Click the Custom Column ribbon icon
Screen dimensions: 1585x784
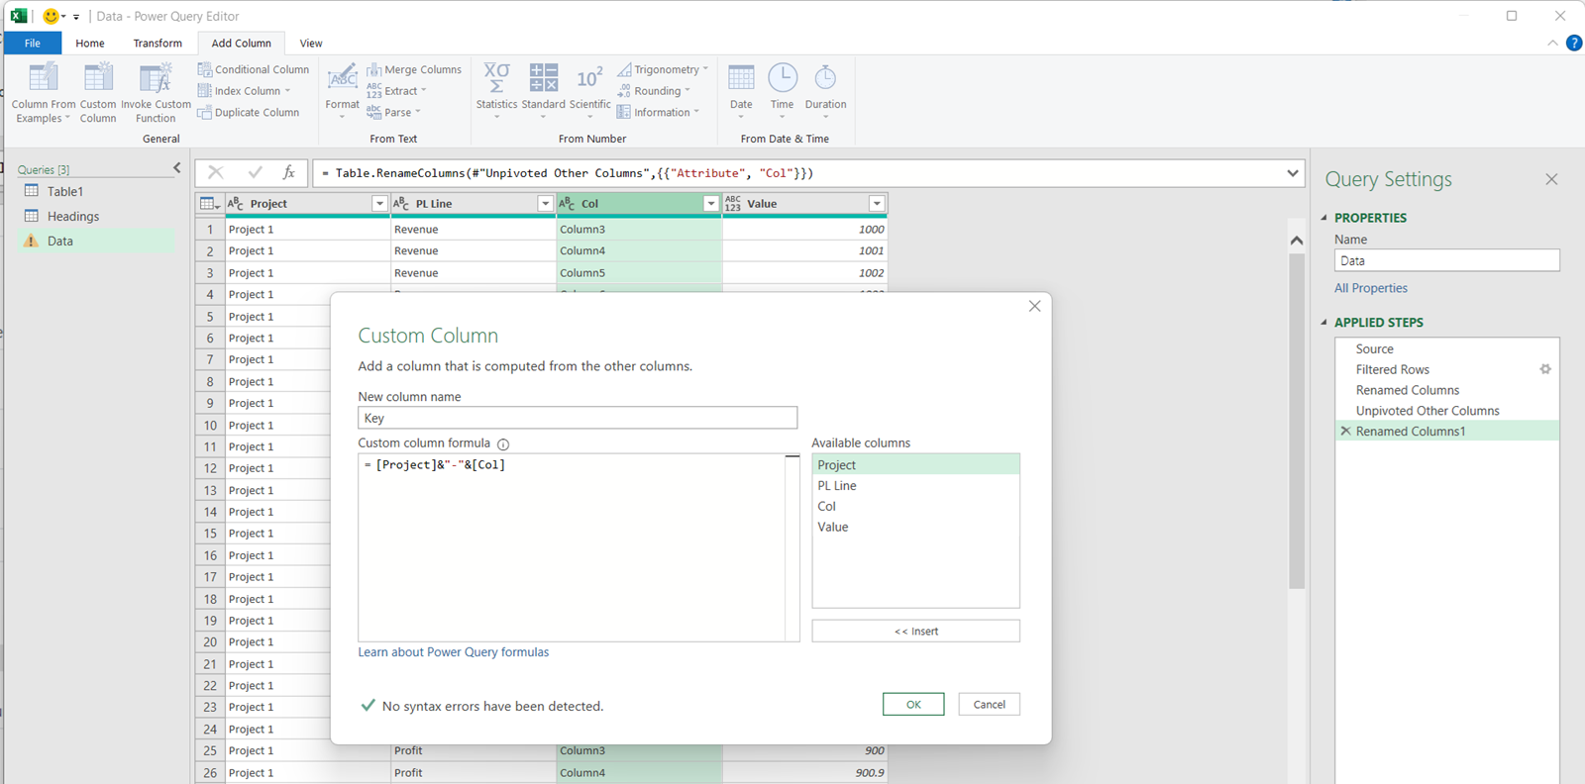coord(98,78)
